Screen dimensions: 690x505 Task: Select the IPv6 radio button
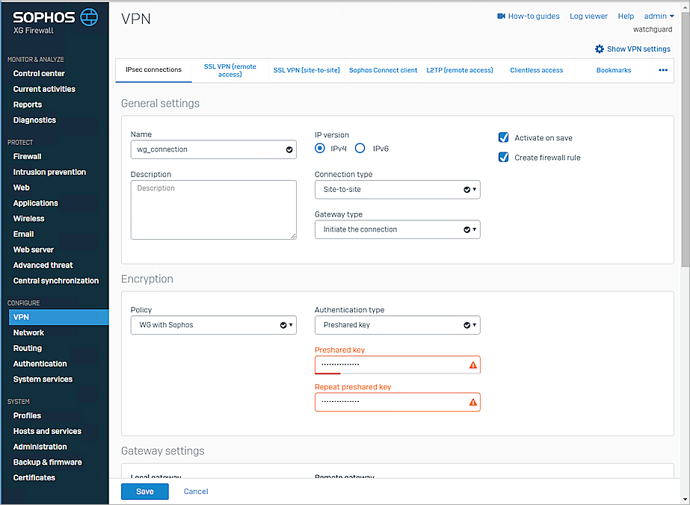pyautogui.click(x=360, y=149)
